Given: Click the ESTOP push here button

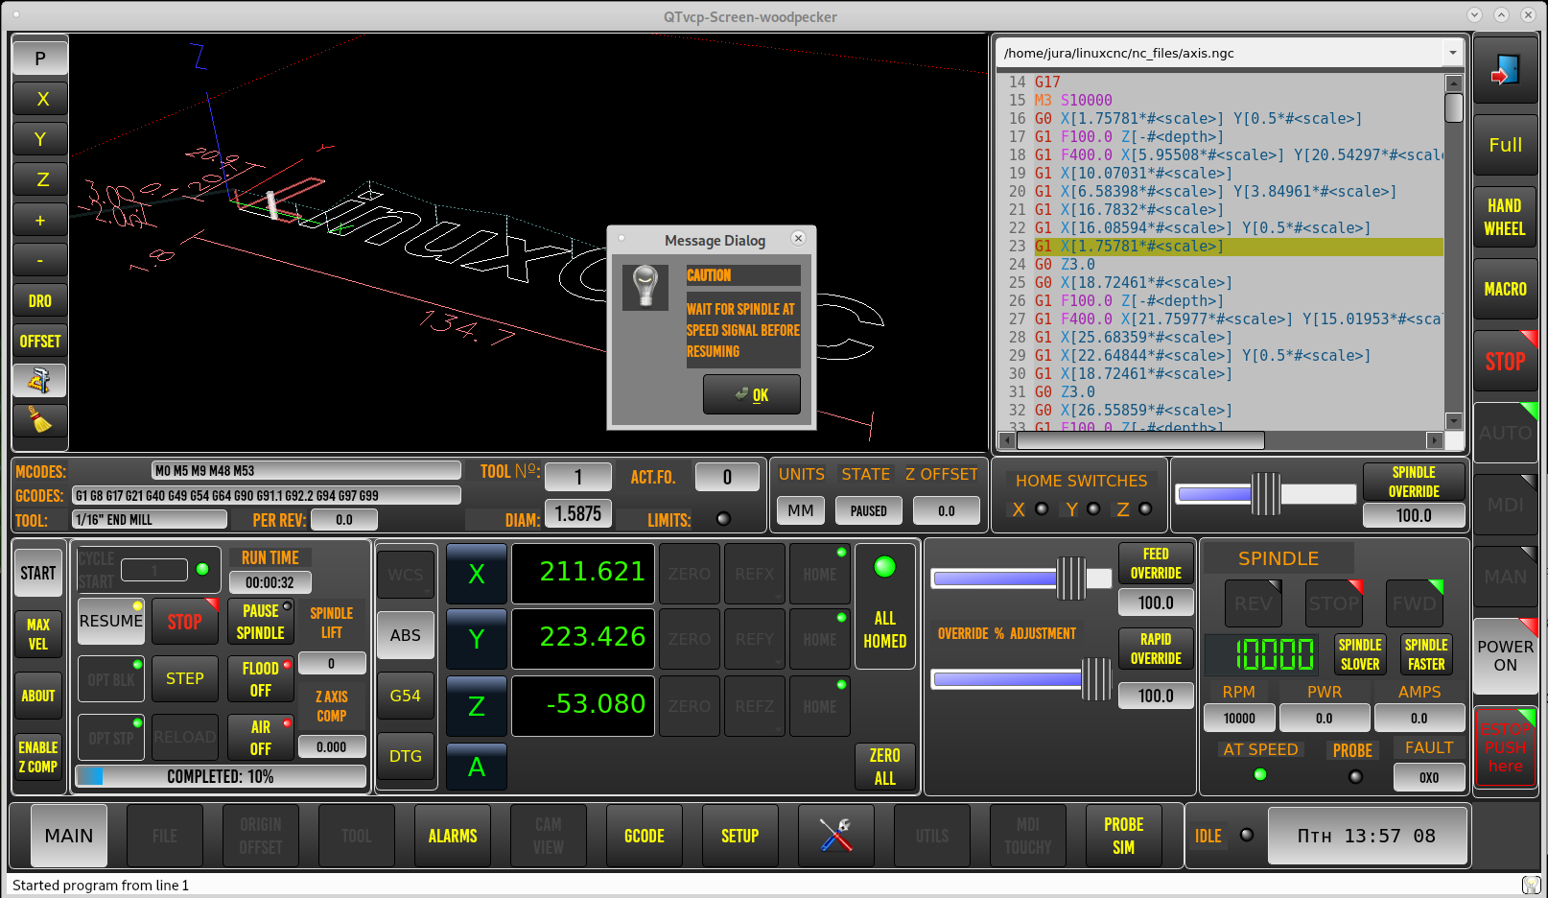Looking at the screenshot, I should 1505,747.
